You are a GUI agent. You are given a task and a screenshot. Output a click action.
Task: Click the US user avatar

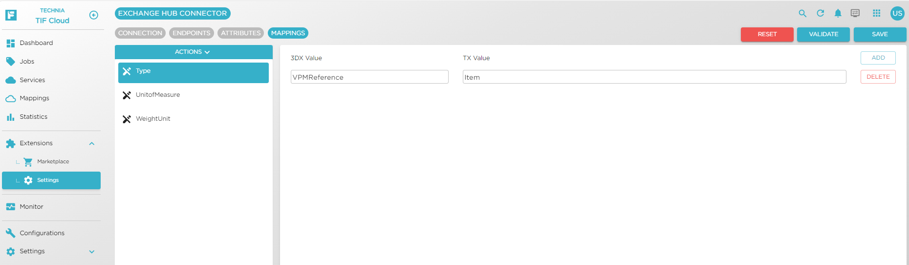tap(897, 14)
